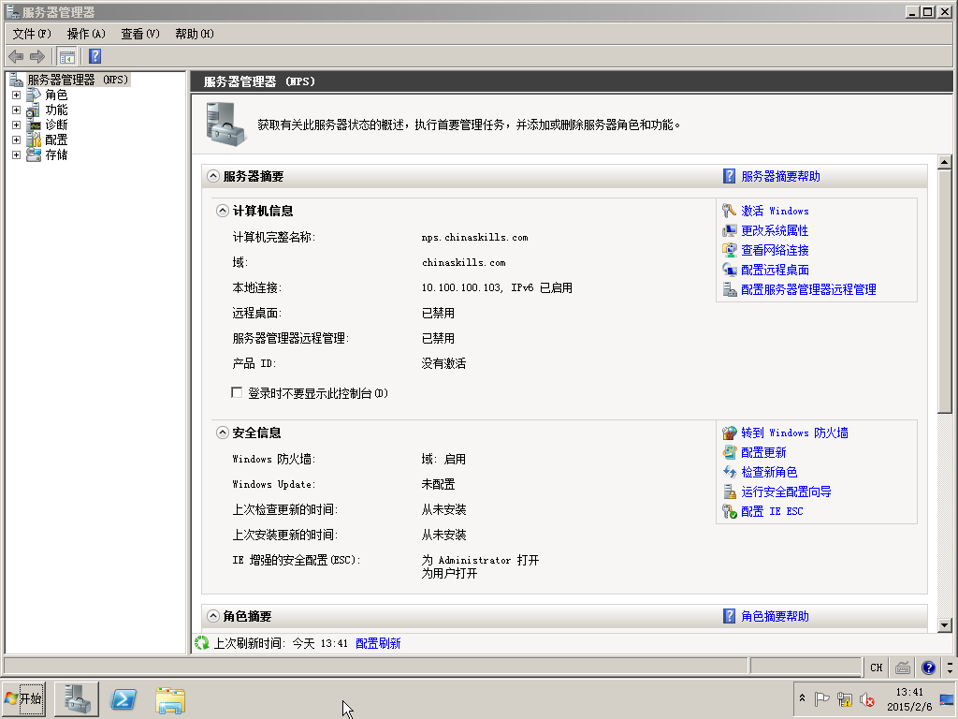Click the 开始 Start button
The height and width of the screenshot is (719, 958).
click(23, 699)
